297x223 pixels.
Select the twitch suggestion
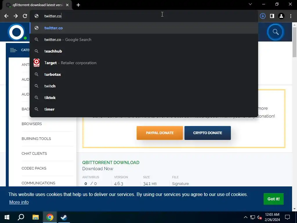(x=144, y=86)
